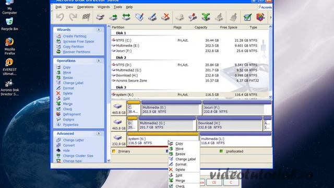This screenshot has width=334, height=188.
Task: Choose Format in the context menu
Action: pyautogui.click(x=184, y=164)
